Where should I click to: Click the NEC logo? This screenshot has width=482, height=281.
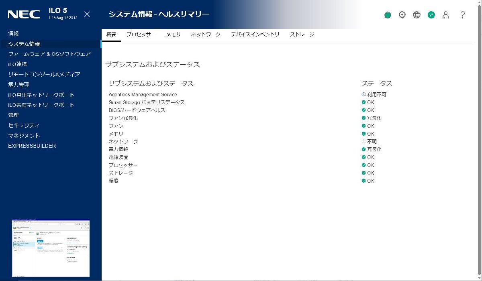(24, 14)
